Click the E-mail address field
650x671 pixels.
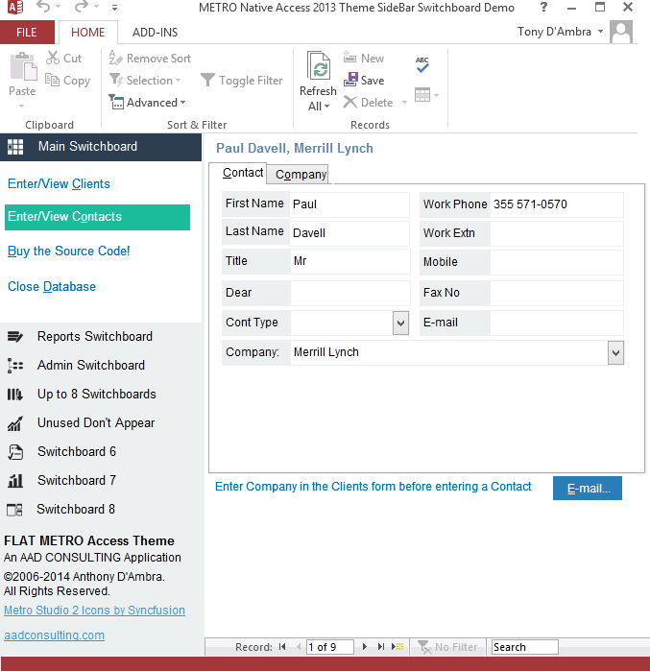click(556, 323)
